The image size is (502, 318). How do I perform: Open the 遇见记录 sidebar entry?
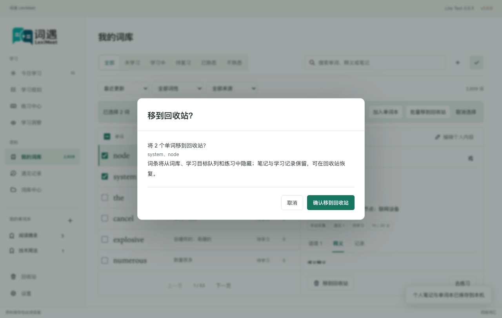[x=42, y=173]
